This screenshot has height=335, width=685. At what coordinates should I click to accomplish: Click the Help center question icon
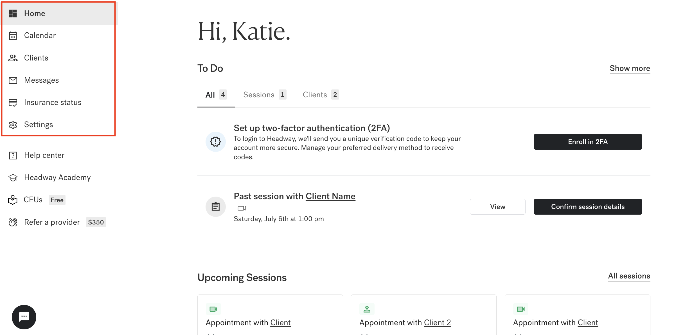[x=13, y=156]
